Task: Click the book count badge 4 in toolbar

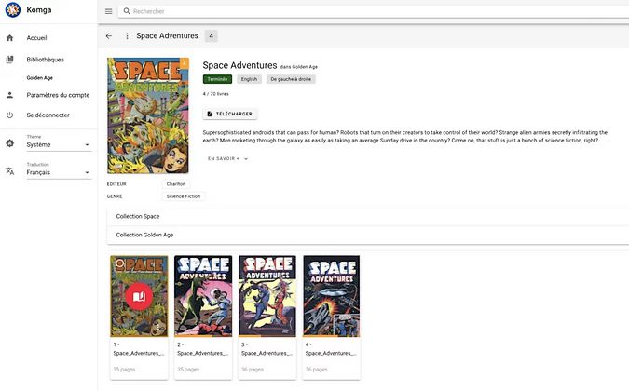Action: tap(211, 36)
